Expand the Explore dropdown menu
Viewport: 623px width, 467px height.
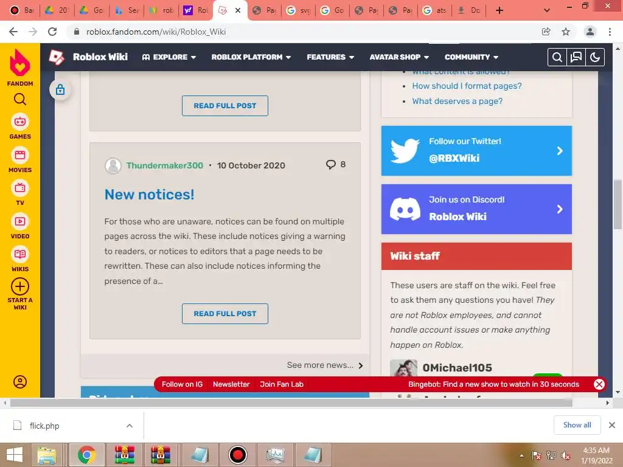(x=169, y=57)
